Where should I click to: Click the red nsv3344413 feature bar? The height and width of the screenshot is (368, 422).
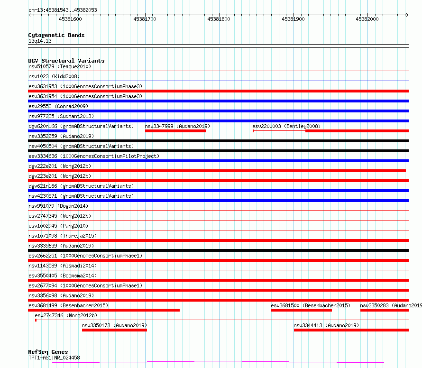351,331
